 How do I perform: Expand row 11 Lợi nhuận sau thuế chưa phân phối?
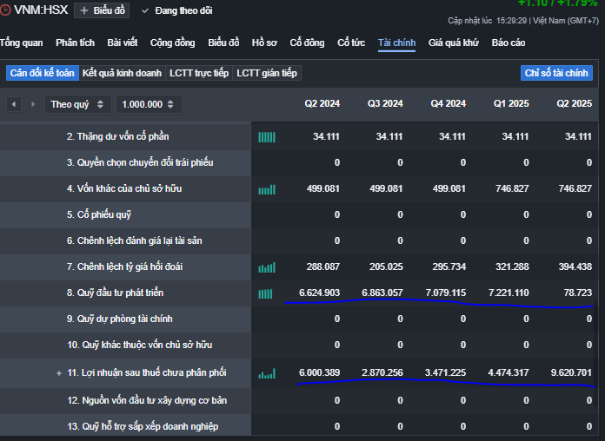click(59, 373)
